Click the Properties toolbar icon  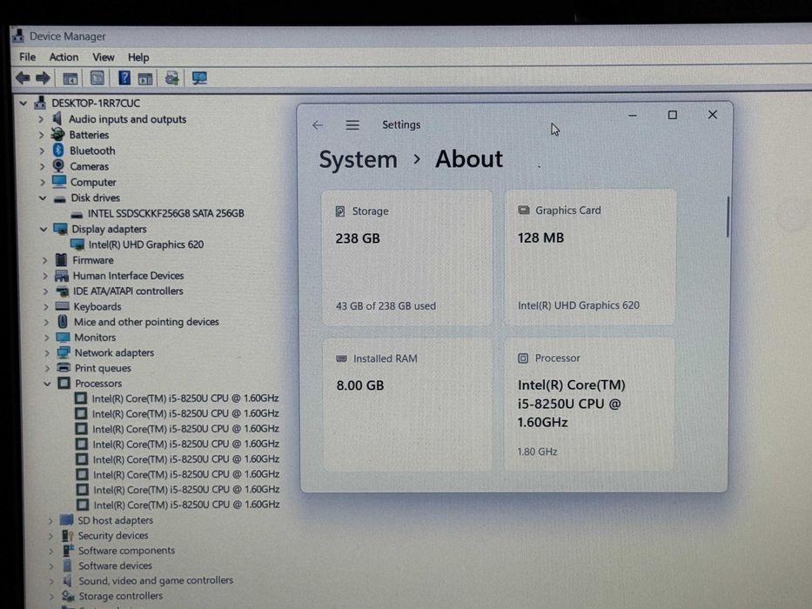coord(97,78)
